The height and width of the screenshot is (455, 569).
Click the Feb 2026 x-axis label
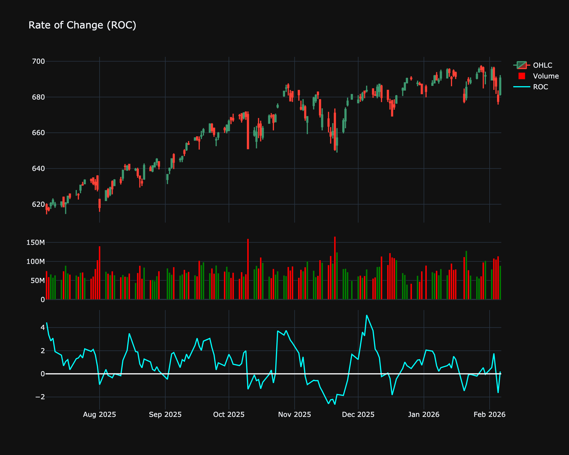[x=489, y=414]
